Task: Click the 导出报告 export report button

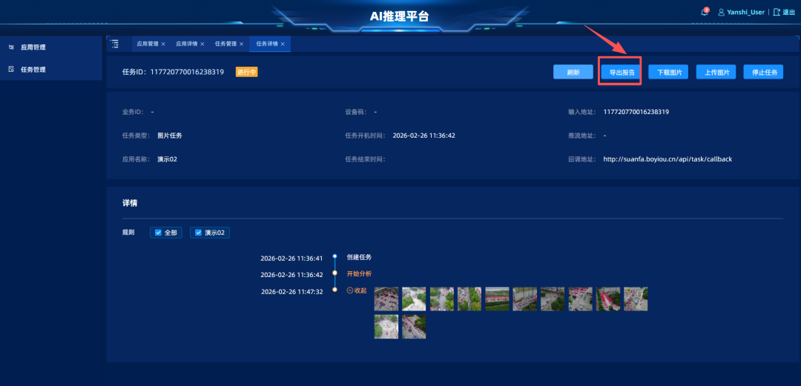Action: [x=622, y=73]
